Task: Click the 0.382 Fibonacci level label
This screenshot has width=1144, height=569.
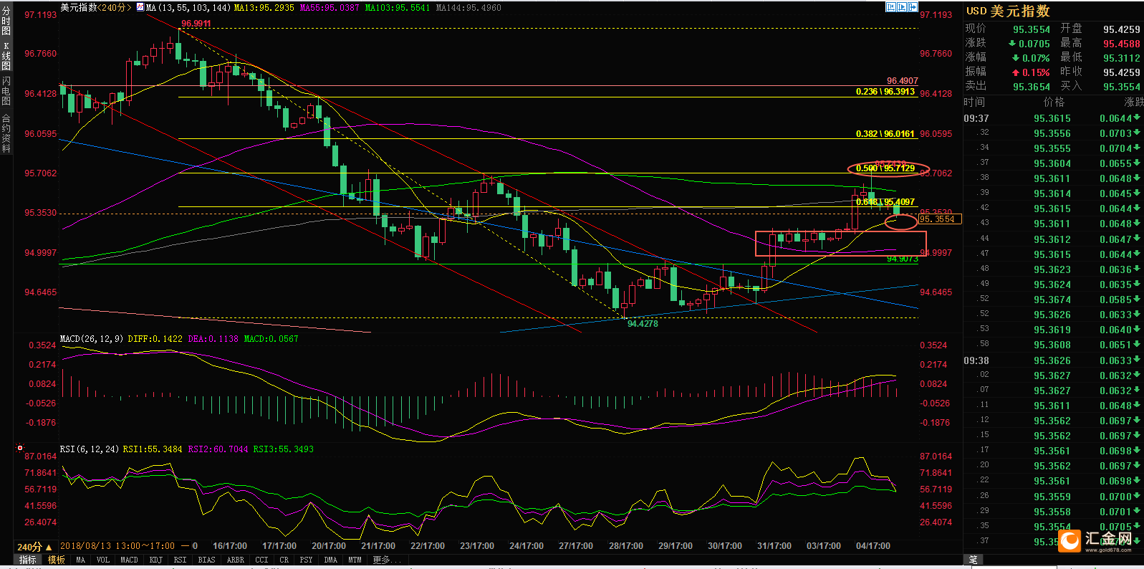Action: point(885,134)
